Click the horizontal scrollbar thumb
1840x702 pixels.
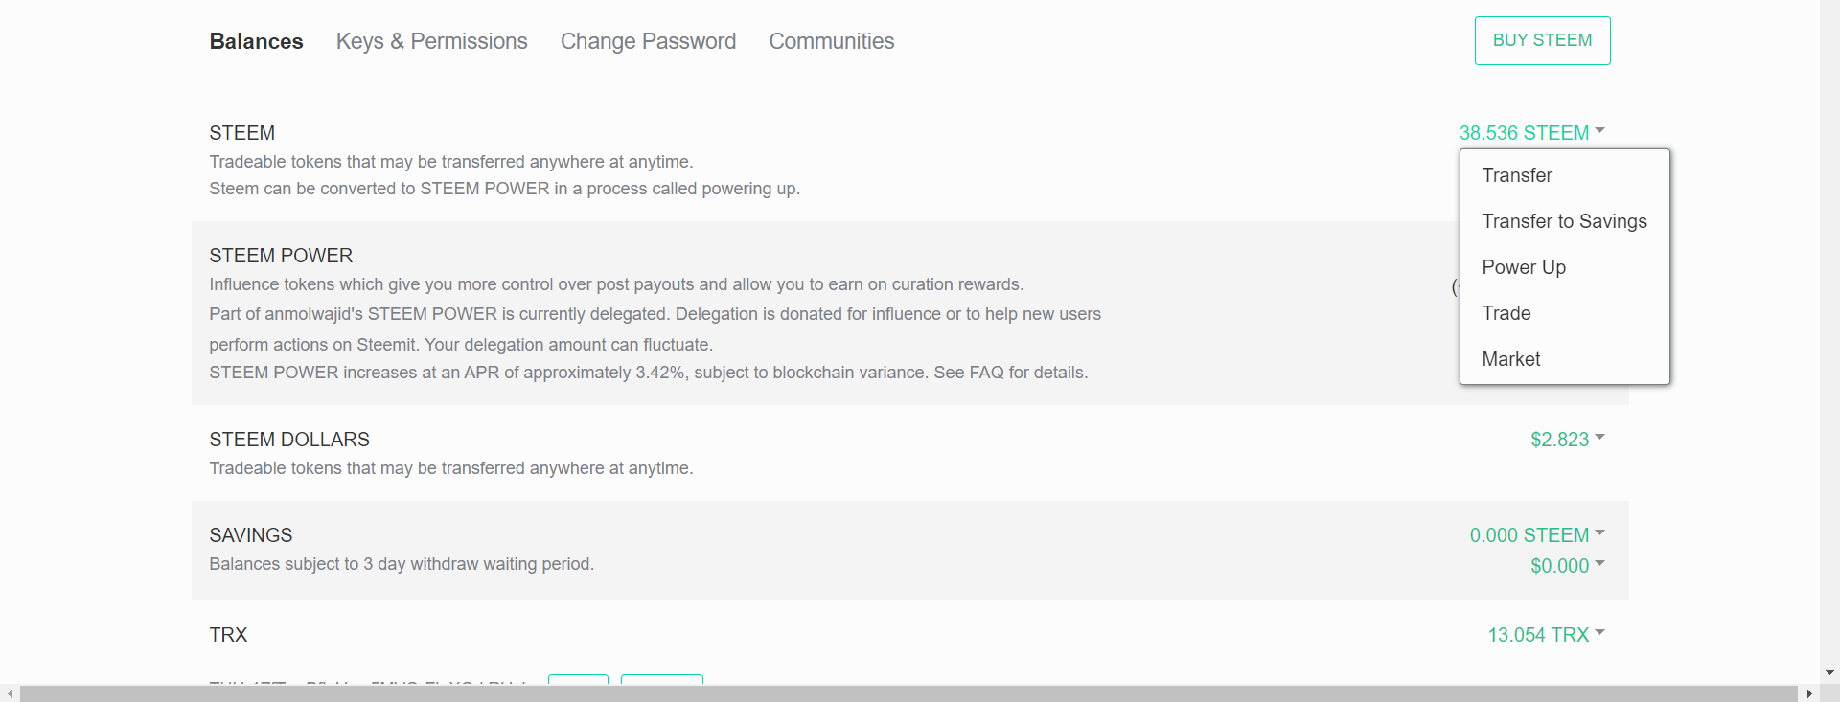point(908,693)
